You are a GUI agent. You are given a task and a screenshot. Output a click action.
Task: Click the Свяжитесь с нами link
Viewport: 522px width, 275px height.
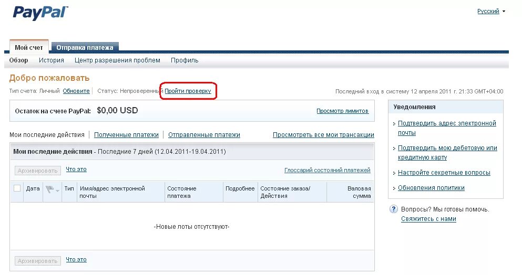[x=428, y=219]
